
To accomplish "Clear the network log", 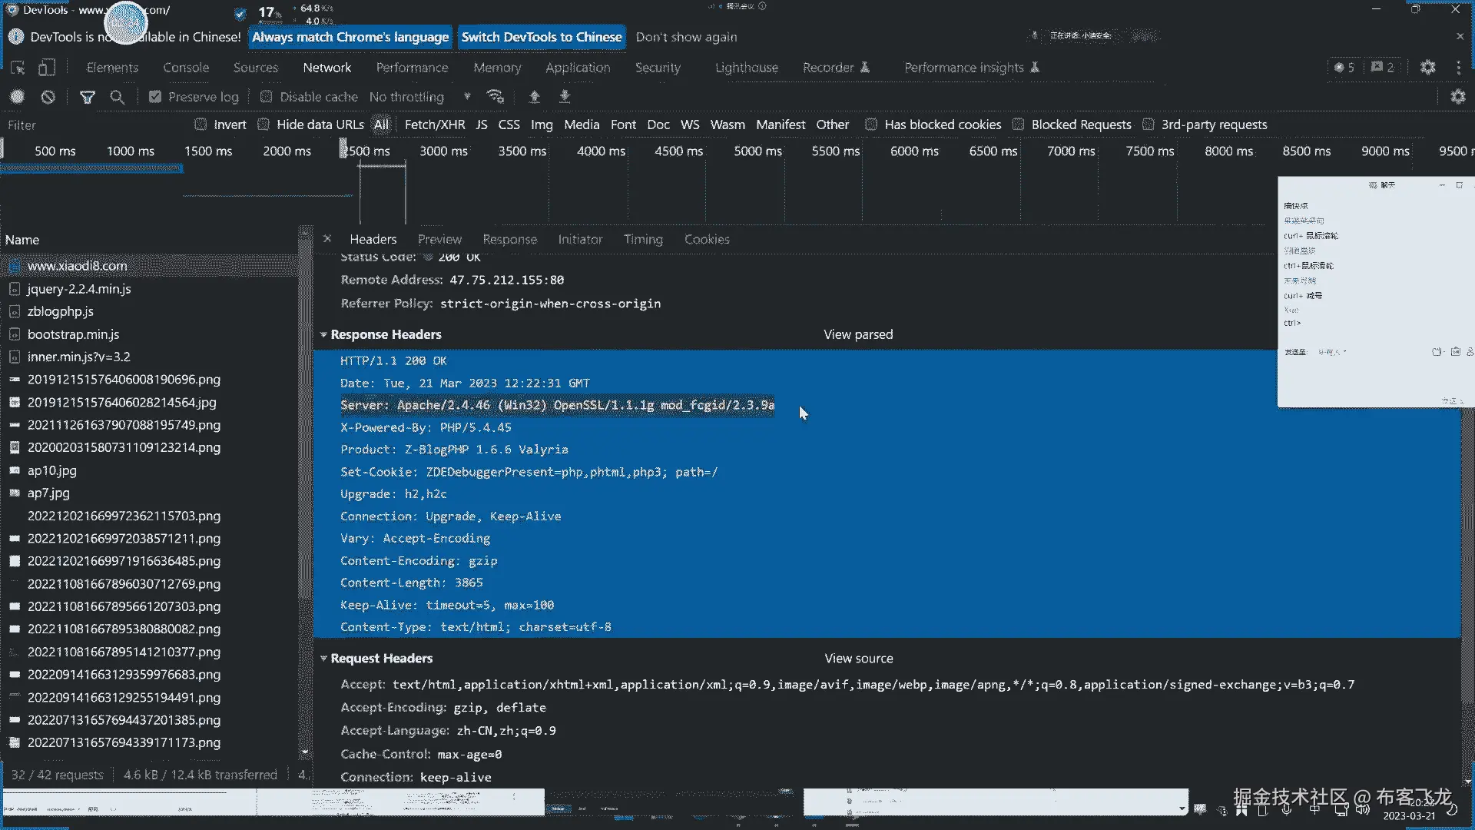I will 48,97.
